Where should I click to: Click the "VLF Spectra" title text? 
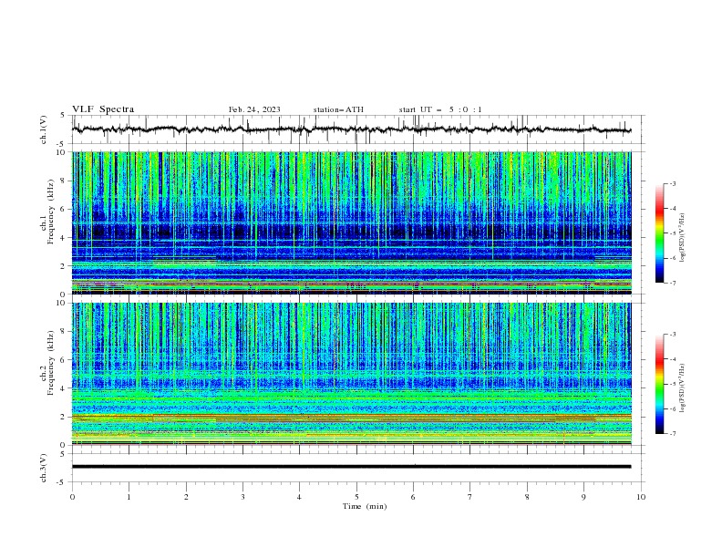click(x=103, y=109)
